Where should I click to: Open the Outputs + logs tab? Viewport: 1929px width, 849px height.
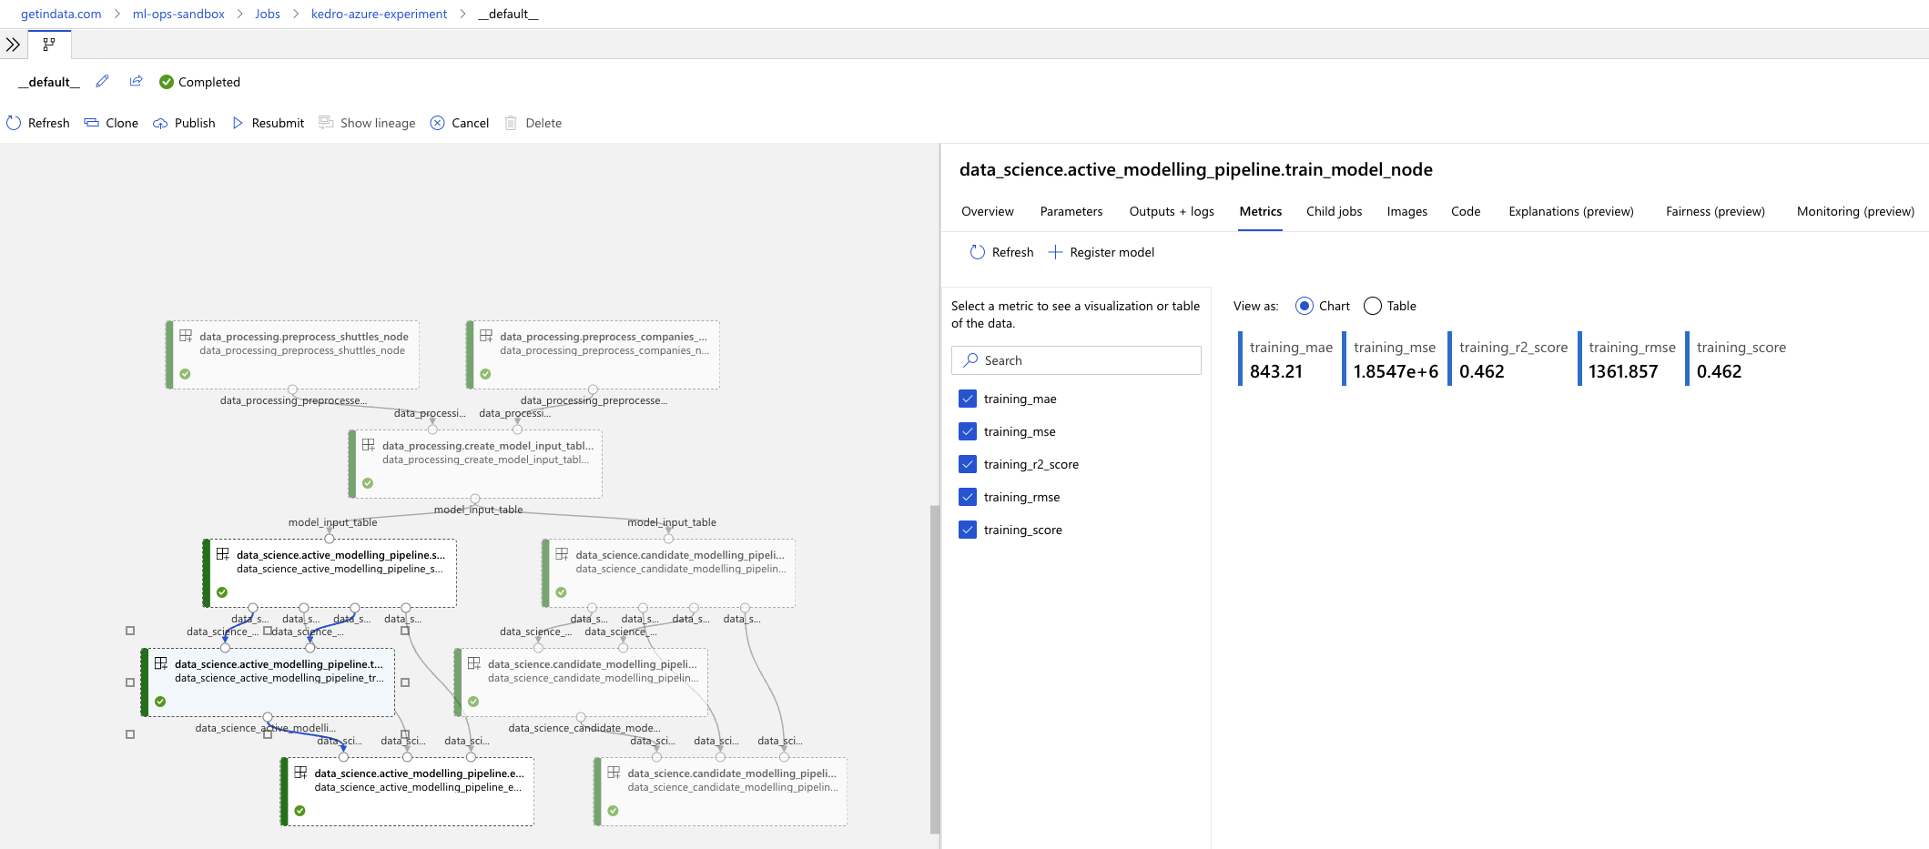1172,211
